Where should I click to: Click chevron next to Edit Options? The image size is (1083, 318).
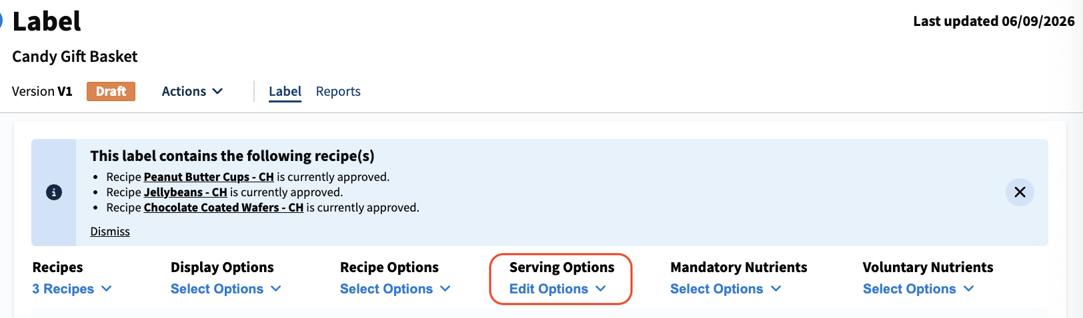pyautogui.click(x=601, y=289)
